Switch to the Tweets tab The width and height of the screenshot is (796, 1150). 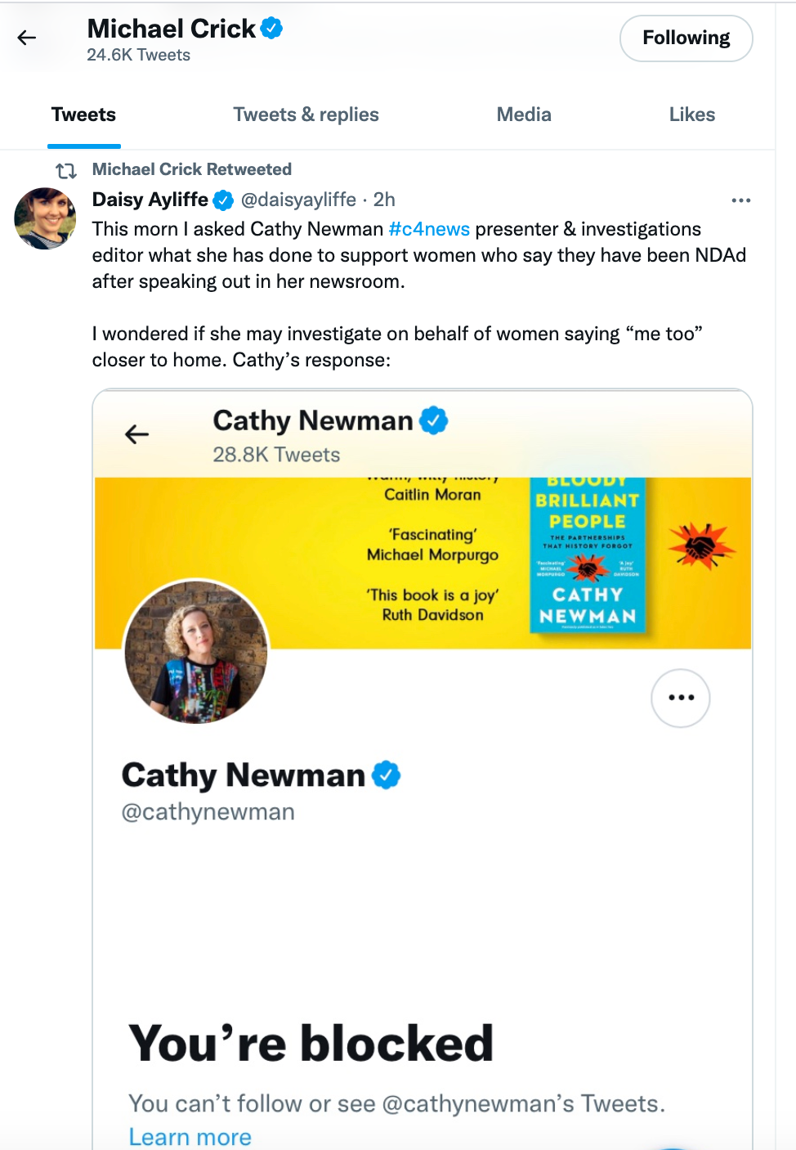83,115
